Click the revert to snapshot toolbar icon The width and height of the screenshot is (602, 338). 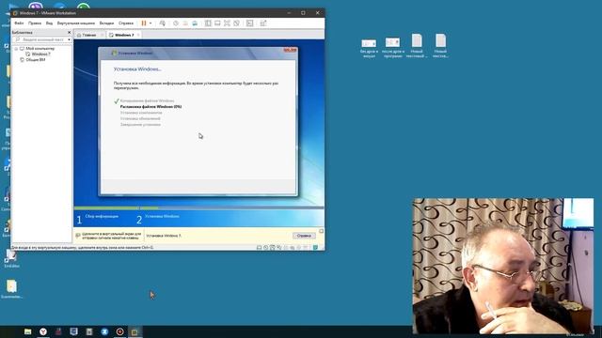click(185, 23)
